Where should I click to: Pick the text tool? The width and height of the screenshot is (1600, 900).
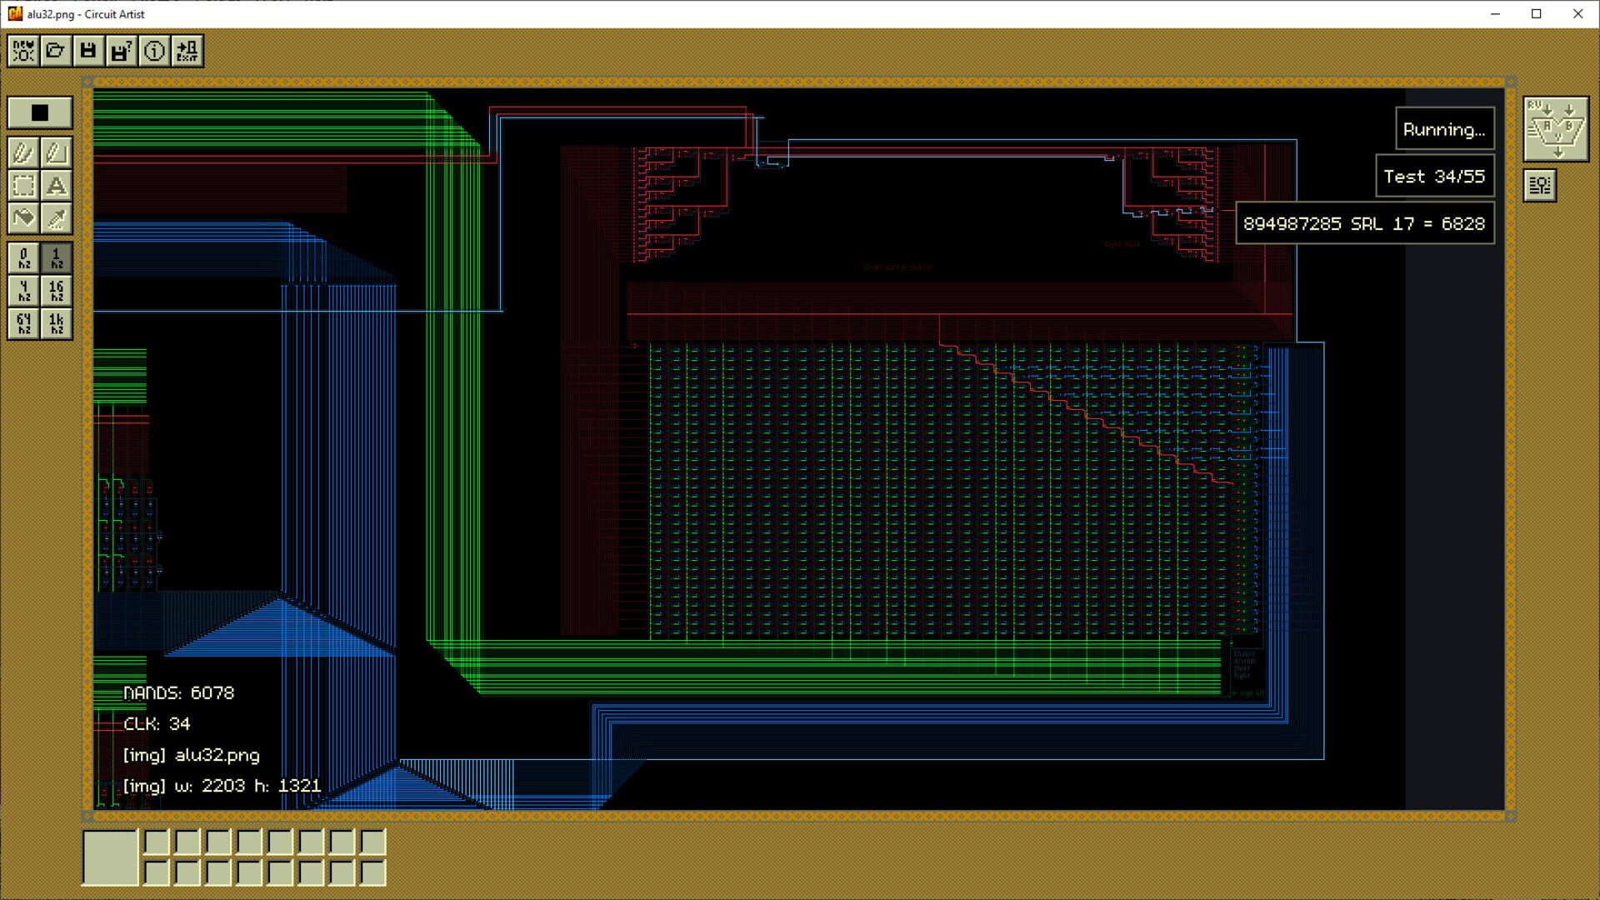[x=57, y=187]
